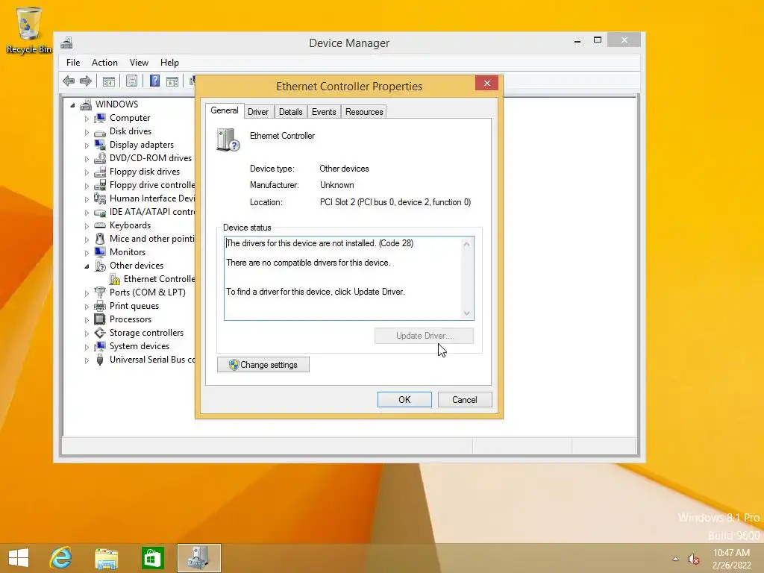764x573 pixels.
Task: Select the Universal Serial Bus controllers icon
Action: 100,360
